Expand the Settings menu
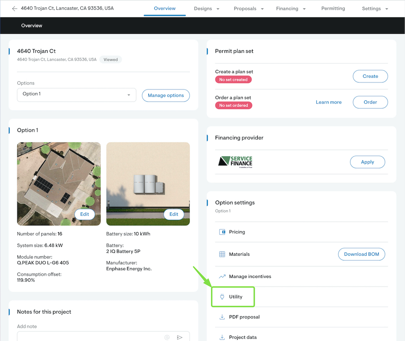This screenshot has width=405, height=341. coord(375,9)
